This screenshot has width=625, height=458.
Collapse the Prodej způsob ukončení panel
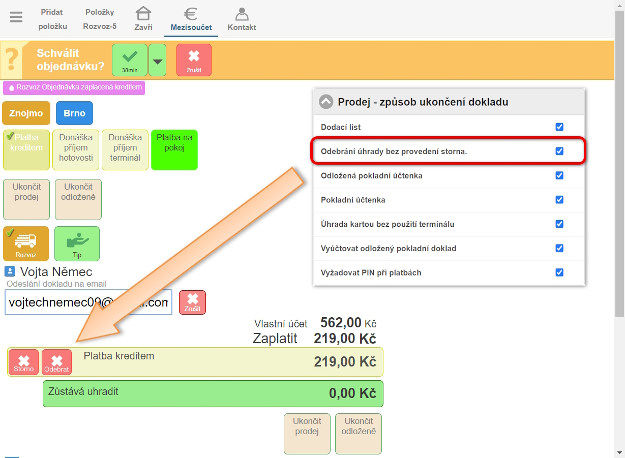[325, 102]
